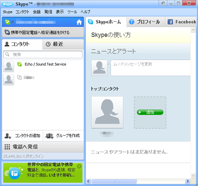Open the コンタクト menu
The height and width of the screenshot is (186, 198).
[x=23, y=12]
